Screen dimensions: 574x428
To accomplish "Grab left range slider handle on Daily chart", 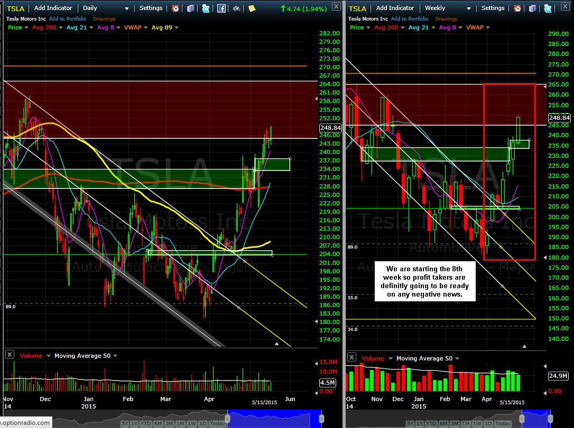I will point(228,418).
